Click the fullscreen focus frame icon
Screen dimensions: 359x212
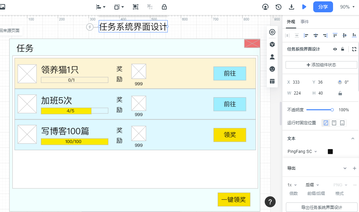[x=354, y=49]
